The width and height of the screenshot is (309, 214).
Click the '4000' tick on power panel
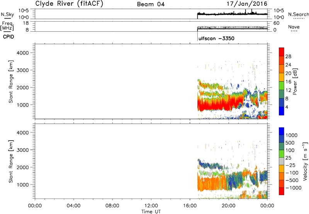click(23, 53)
